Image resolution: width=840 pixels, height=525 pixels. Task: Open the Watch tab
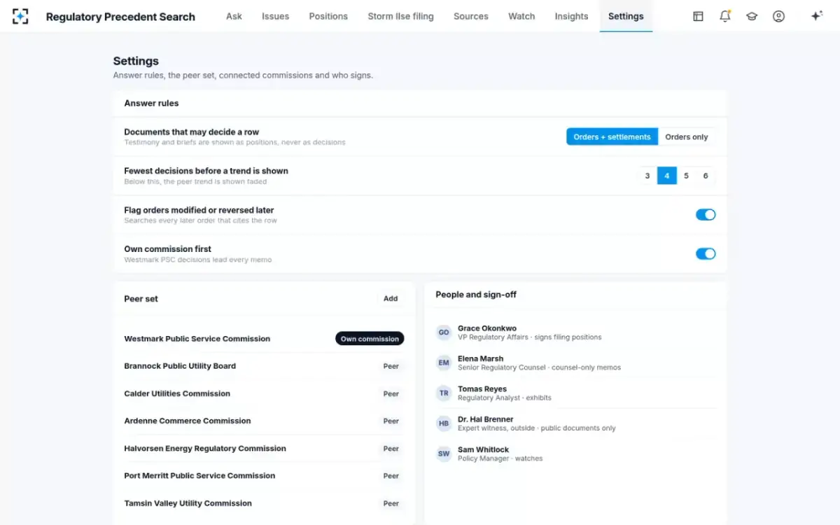coord(521,16)
